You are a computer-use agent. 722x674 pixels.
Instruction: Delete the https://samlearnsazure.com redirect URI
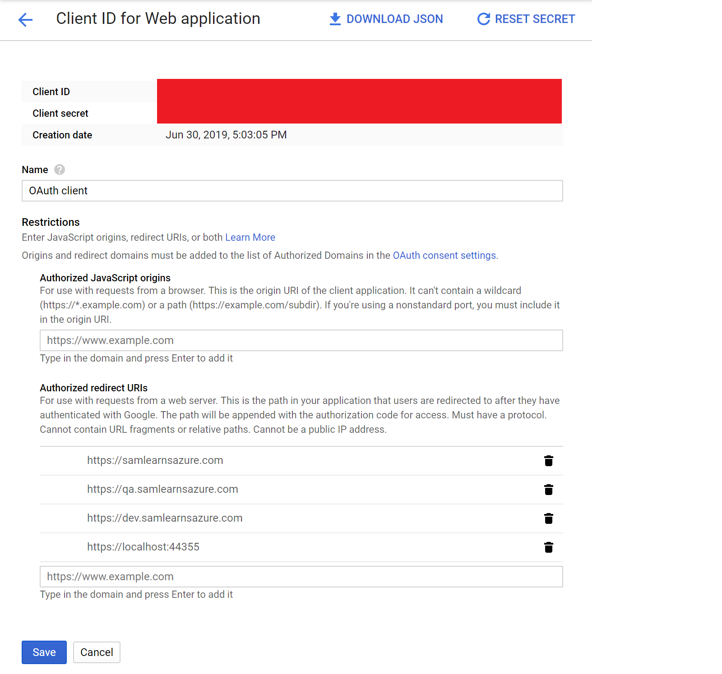coord(548,461)
